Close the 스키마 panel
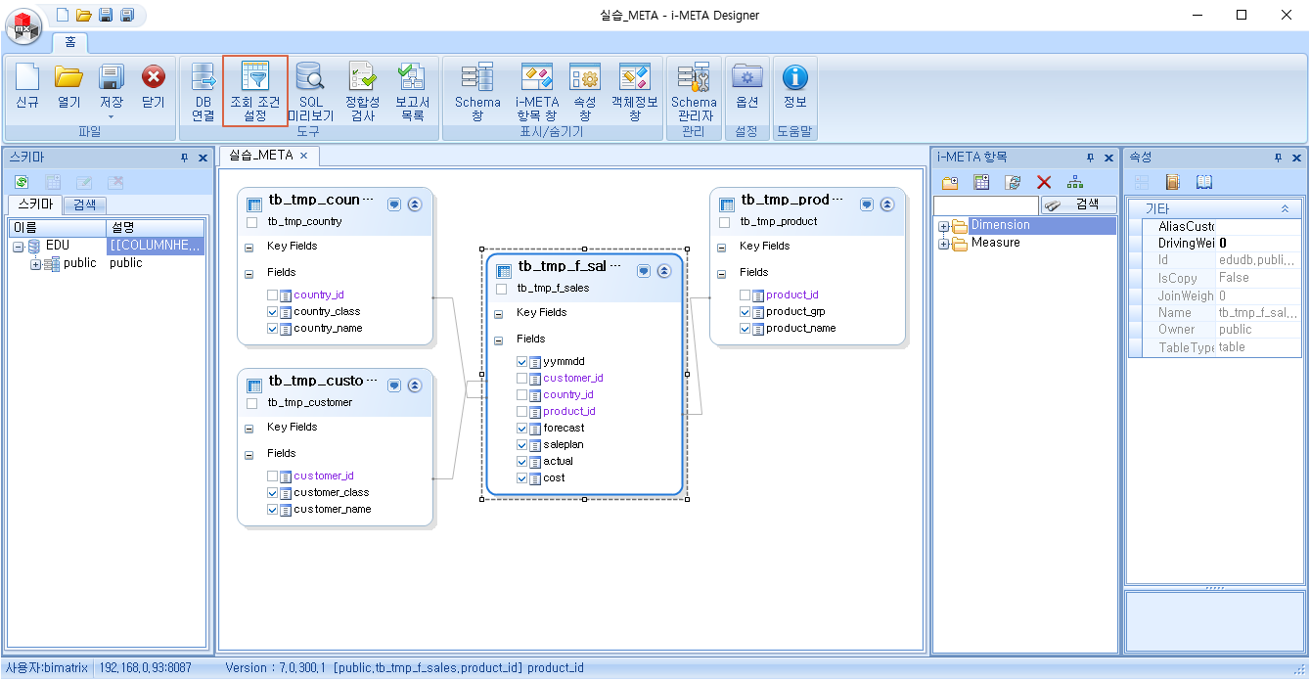Viewport: 1310px width, 680px height. tap(203, 158)
